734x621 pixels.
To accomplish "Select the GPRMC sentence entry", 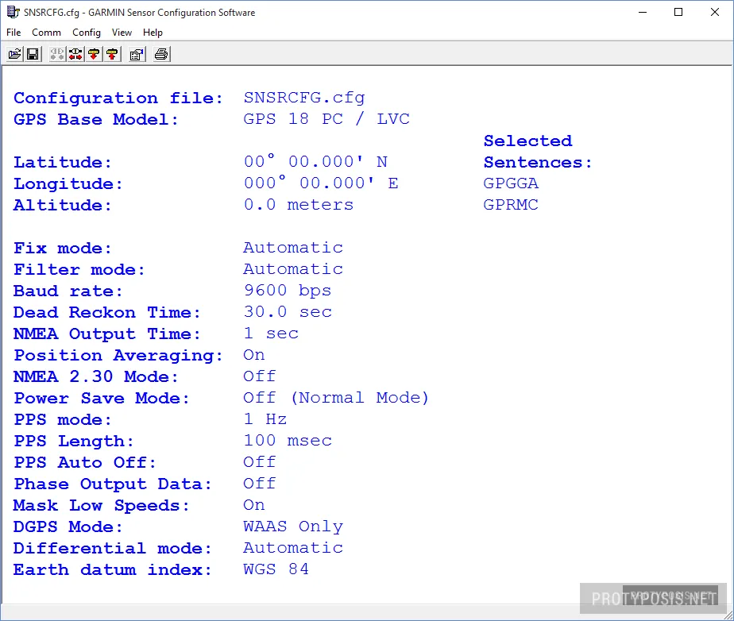I will pos(510,204).
